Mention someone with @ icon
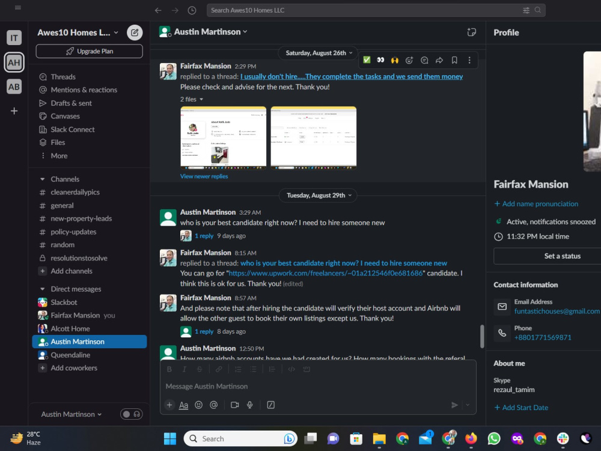 click(213, 405)
